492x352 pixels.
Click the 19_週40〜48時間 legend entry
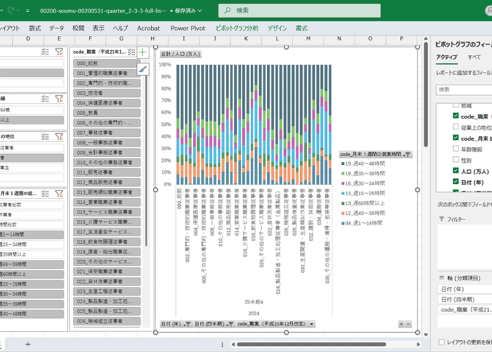(x=363, y=164)
